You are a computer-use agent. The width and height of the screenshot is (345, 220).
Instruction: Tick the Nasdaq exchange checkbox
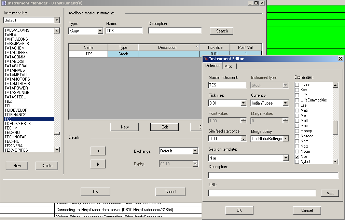tap(297, 136)
